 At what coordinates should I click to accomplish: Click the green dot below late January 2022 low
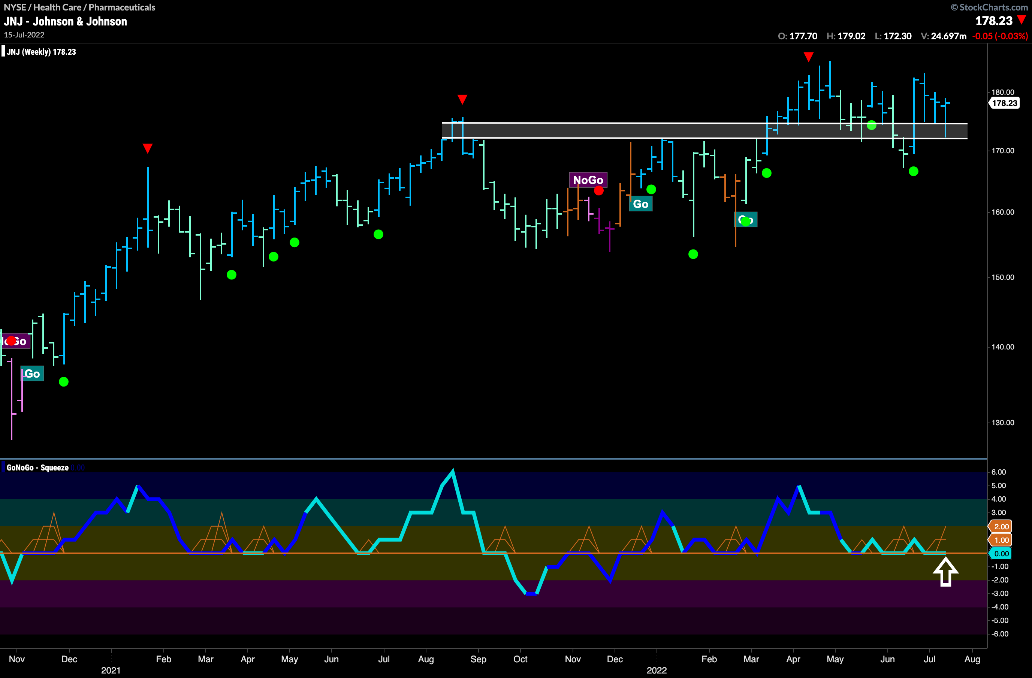click(693, 254)
